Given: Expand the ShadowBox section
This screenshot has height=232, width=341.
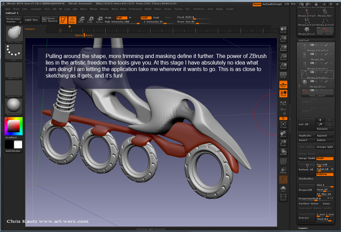Looking at the screenshot, I should [306, 178].
